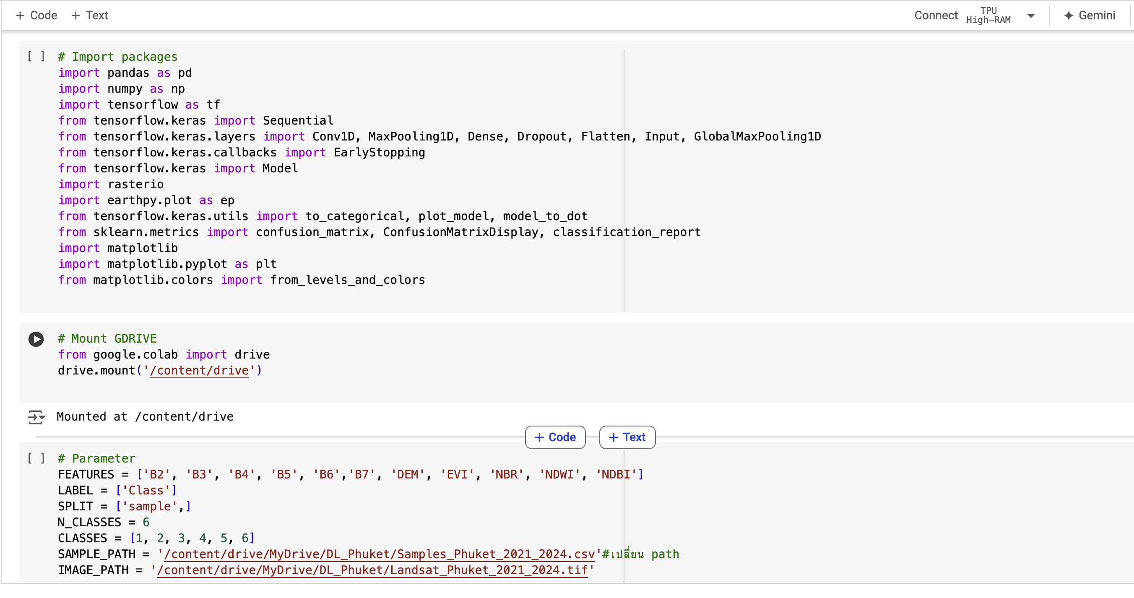Click 'Mounted at /content/drive' output text
This screenshot has width=1134, height=598.
[x=145, y=416]
